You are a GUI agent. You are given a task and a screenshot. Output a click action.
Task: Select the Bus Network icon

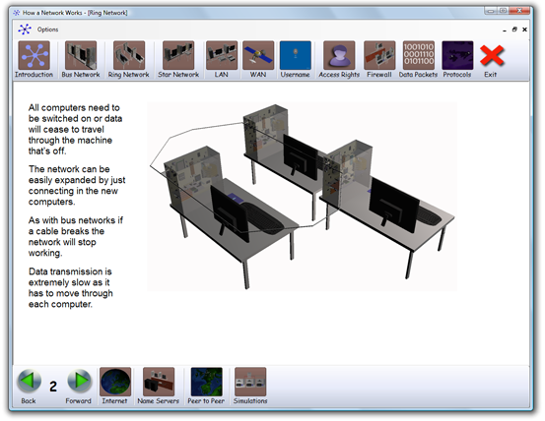click(x=81, y=55)
